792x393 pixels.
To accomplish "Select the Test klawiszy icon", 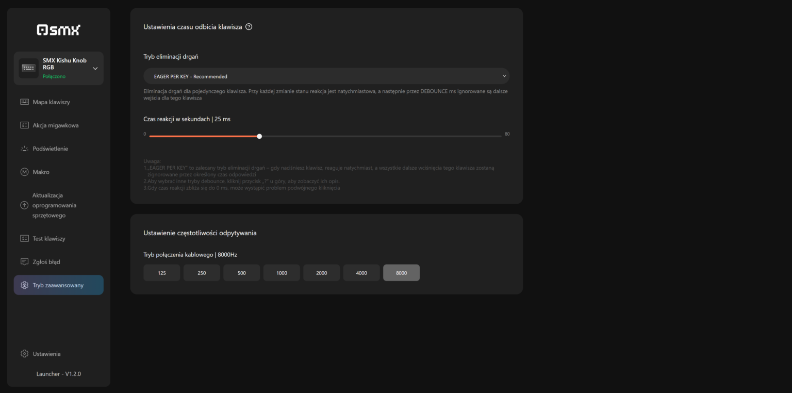I will click(24, 238).
